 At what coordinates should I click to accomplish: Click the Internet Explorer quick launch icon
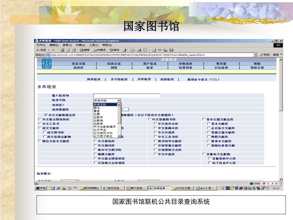click(x=58, y=188)
